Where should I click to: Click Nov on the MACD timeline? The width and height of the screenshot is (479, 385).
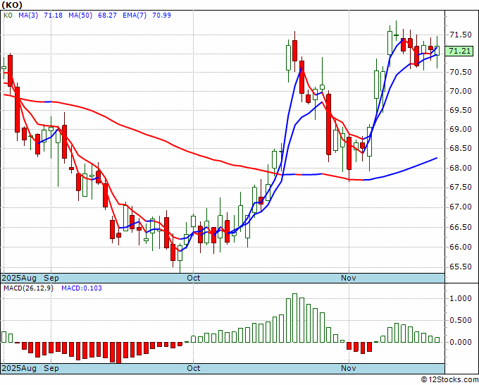[349, 368]
